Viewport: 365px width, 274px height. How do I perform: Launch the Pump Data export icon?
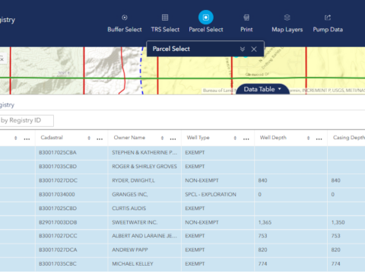pos(328,18)
